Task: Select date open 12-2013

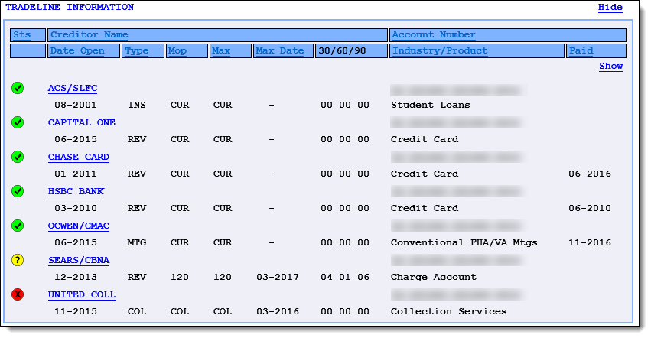Action: point(76,278)
